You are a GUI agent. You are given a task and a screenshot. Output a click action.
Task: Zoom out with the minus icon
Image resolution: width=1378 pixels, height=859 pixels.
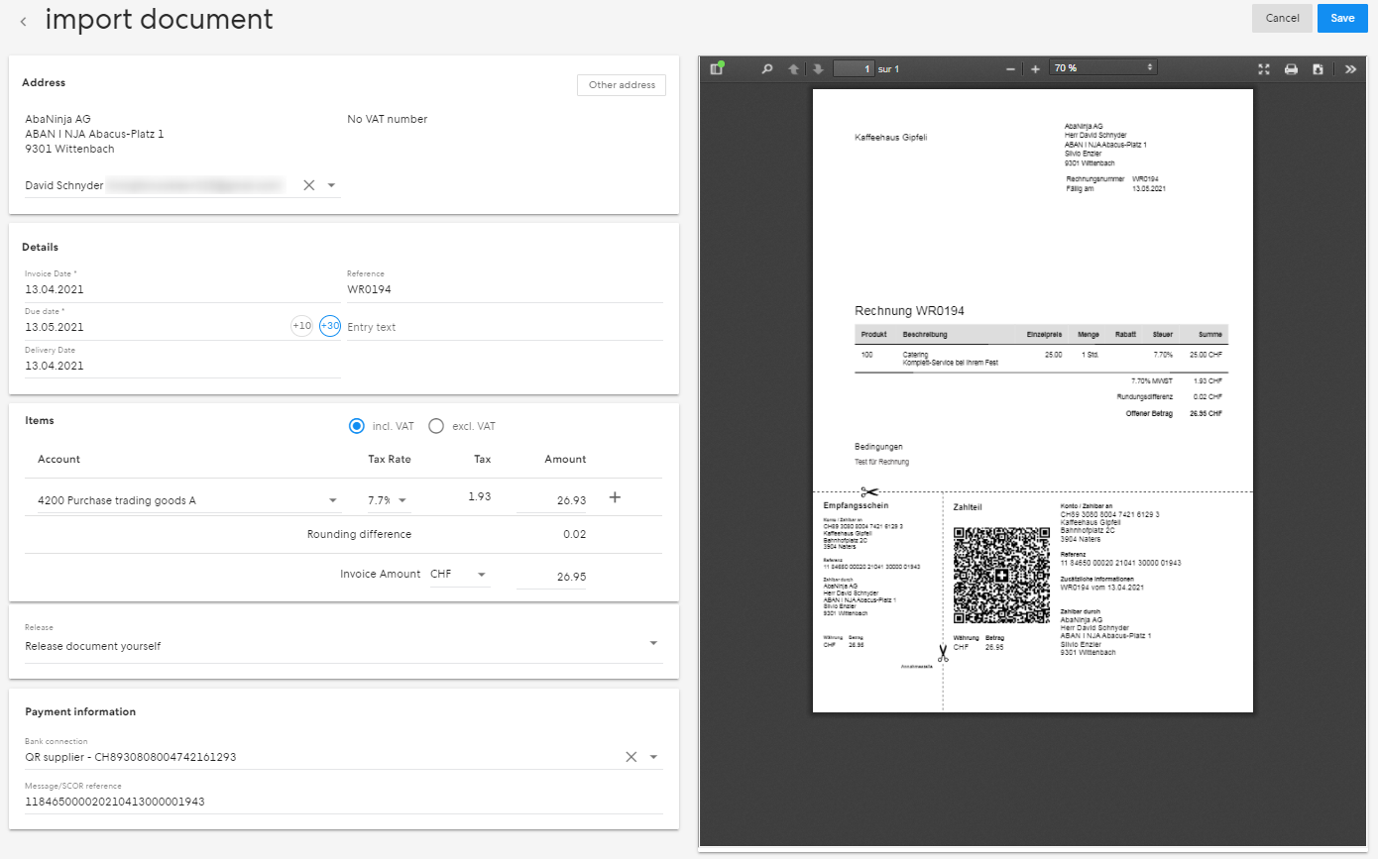[1010, 69]
